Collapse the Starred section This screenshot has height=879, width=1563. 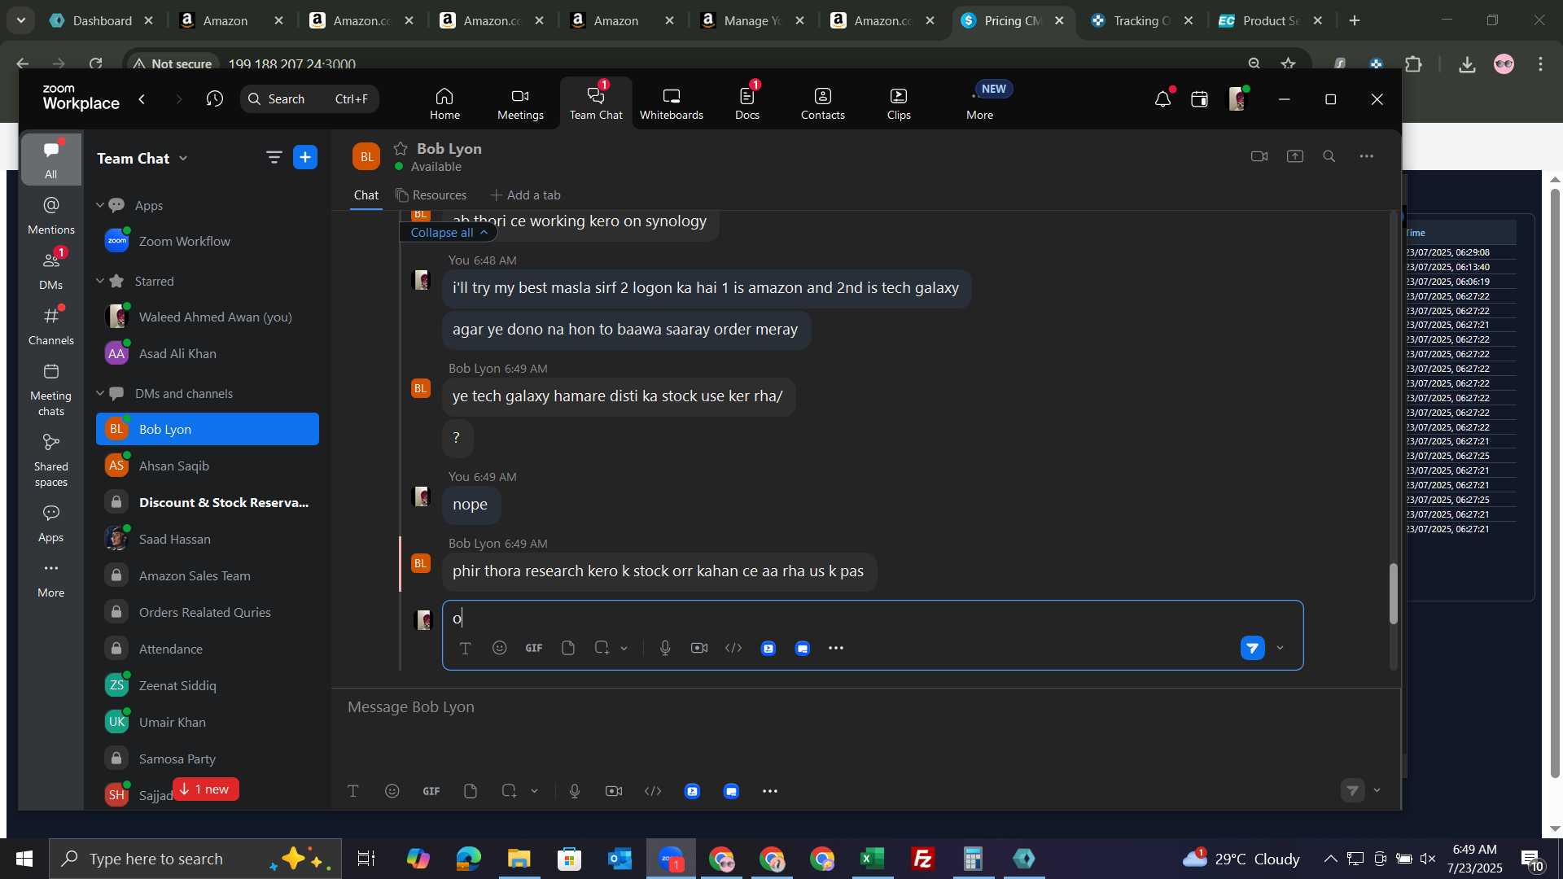pos(100,281)
